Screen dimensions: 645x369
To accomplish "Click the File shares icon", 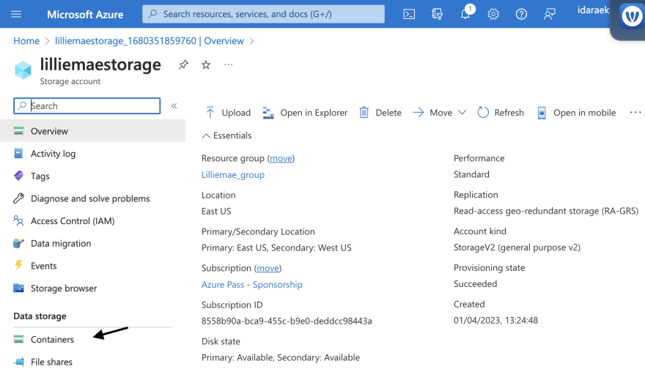I will click(x=18, y=362).
